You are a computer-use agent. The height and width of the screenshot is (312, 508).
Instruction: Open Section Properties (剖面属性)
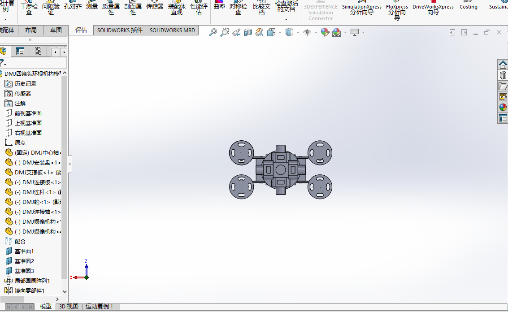point(133,8)
